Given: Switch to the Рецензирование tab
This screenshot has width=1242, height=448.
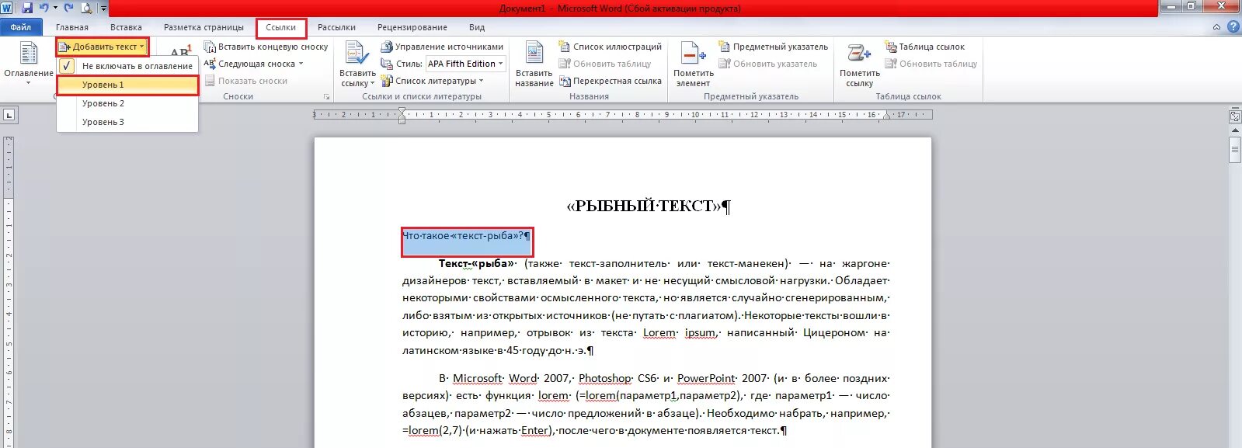Looking at the screenshot, I should tap(412, 27).
